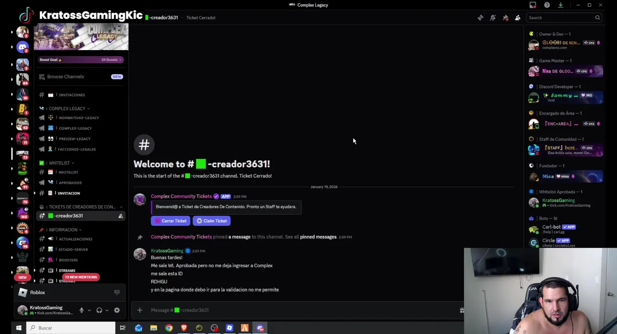This screenshot has height=334, width=617.
Task: Click the Windows Buscar search box
Action: [71, 328]
